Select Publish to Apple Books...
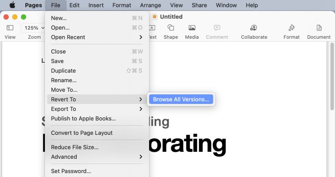This screenshot has height=177, width=335. tap(96, 118)
